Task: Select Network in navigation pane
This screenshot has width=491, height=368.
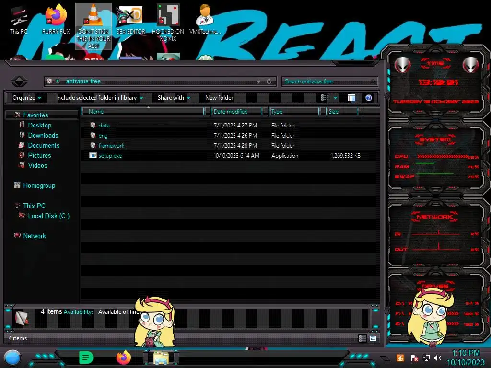Action: 35,236
